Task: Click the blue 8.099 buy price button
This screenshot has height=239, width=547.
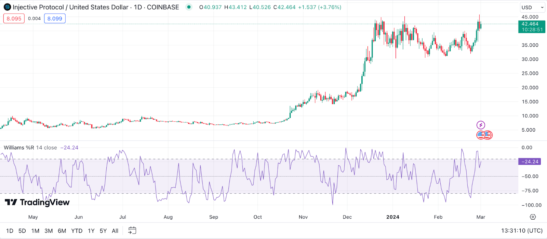Action: (x=55, y=18)
